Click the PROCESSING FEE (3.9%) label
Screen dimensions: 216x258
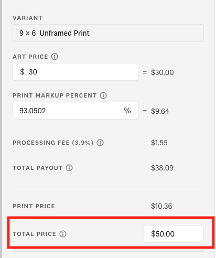click(53, 143)
